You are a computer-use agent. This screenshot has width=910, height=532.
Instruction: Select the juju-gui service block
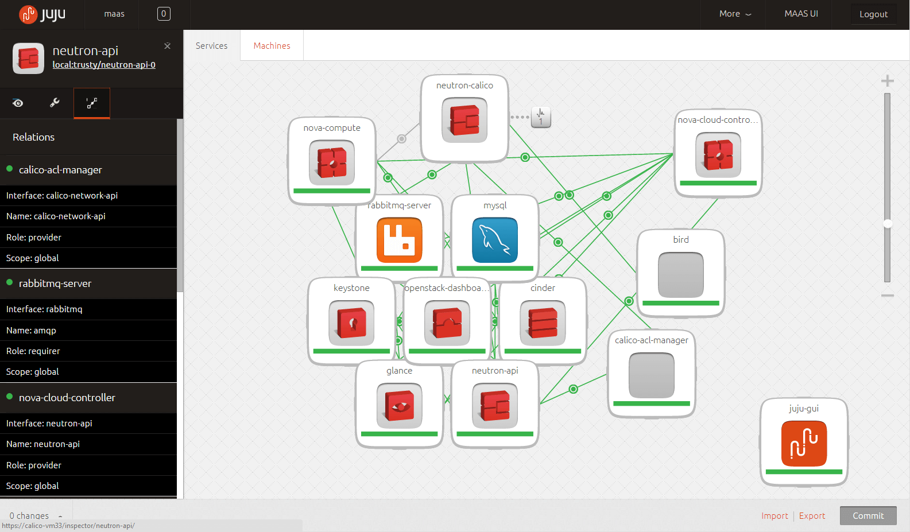(804, 442)
